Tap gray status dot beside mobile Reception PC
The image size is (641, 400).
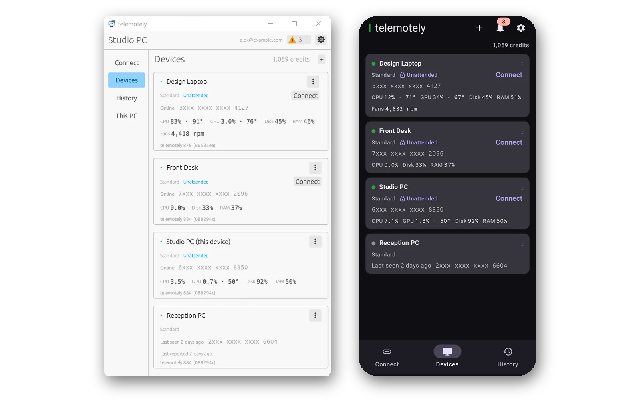click(373, 243)
